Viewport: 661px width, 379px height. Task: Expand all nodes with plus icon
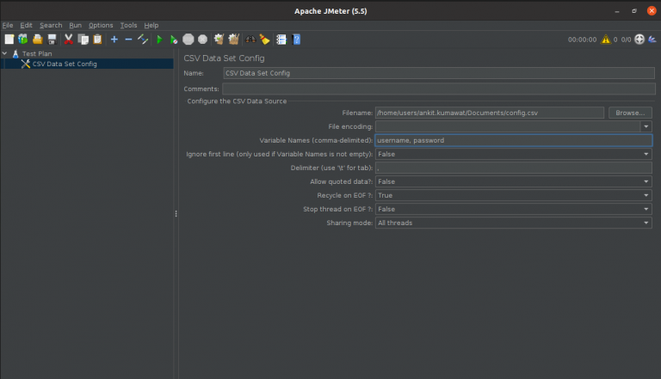(x=114, y=40)
